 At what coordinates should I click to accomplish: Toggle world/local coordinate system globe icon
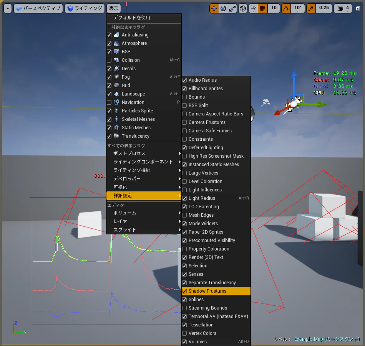point(243,8)
